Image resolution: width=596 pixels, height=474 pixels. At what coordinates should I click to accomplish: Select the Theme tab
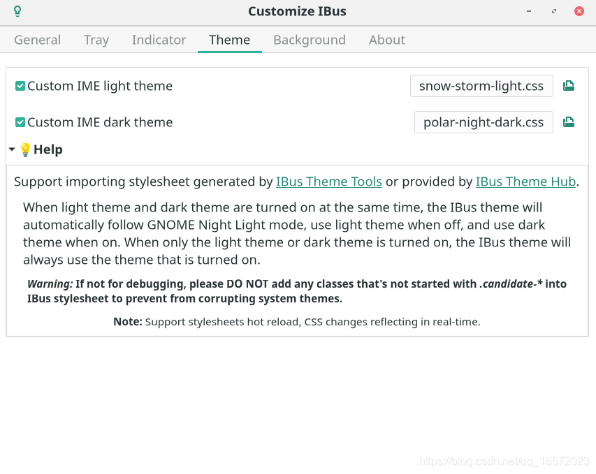click(x=230, y=40)
